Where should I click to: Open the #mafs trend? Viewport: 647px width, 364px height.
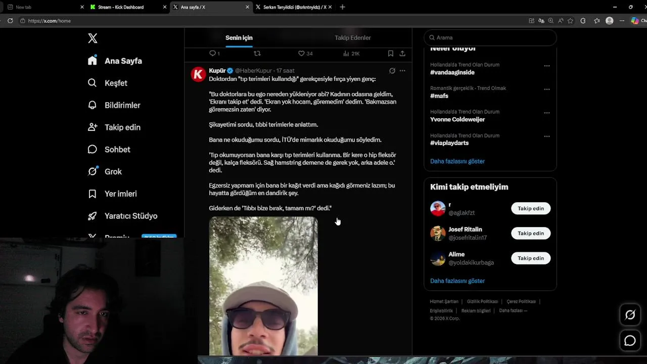click(x=439, y=96)
